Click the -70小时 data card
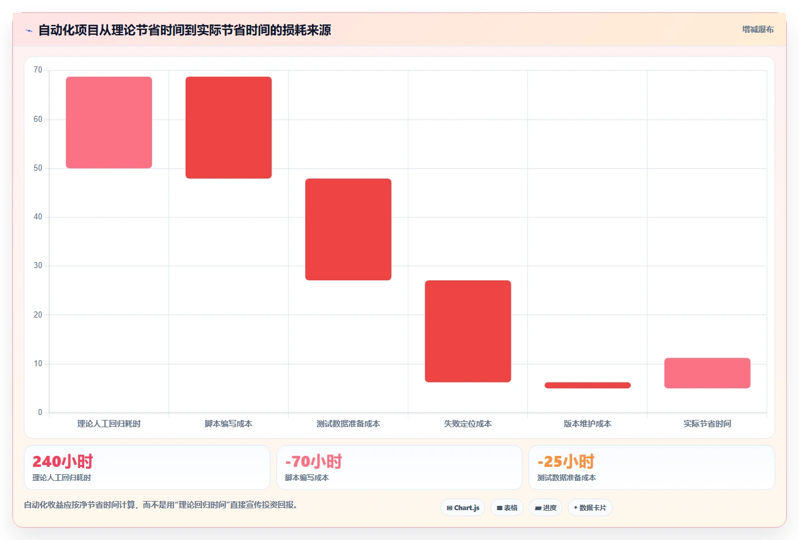799x540 pixels. [x=399, y=467]
